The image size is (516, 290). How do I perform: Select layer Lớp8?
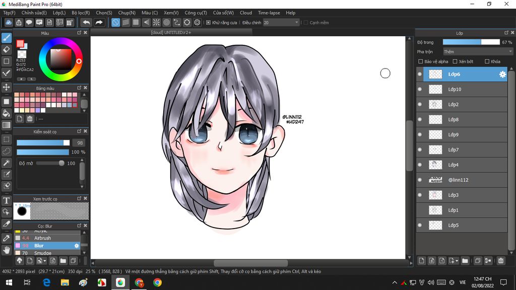(462, 120)
